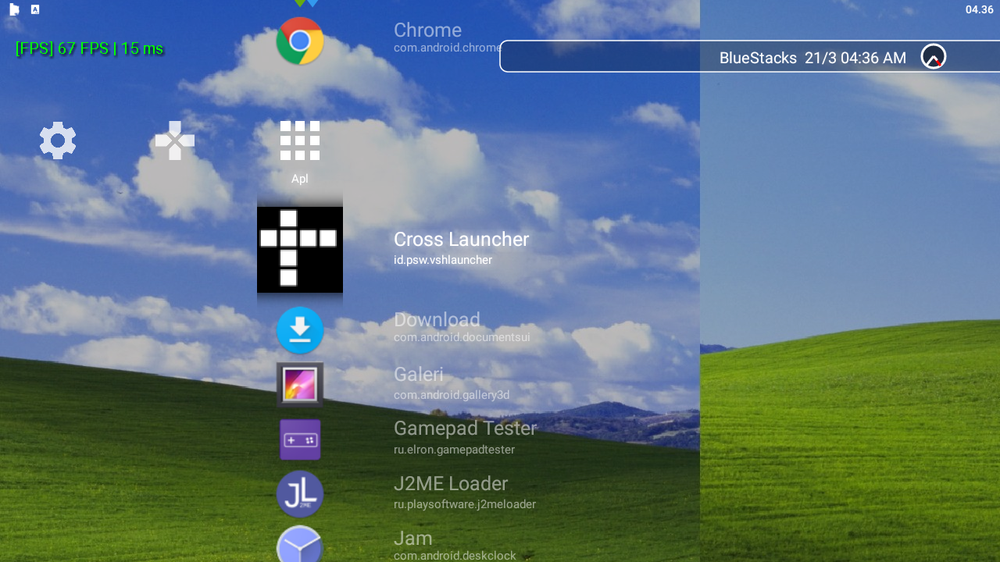This screenshot has height=562, width=1000.
Task: Click the com.android.documentsui package name
Action: tap(462, 337)
